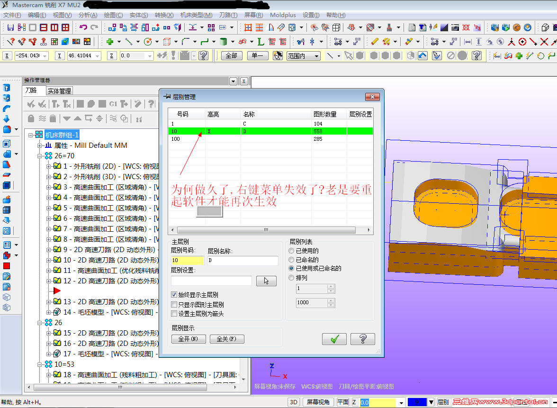Select the 已命名的 radio button
Screen dimensions: 557x408
tap(291, 260)
